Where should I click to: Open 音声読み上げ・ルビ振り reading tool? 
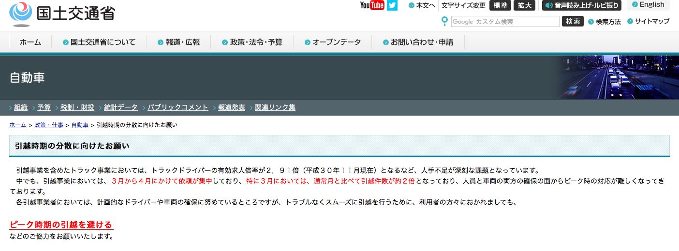click(x=582, y=5)
